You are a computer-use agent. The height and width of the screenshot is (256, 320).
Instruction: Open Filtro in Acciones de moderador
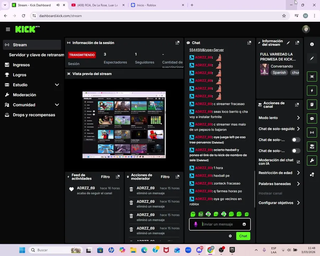click(165, 177)
